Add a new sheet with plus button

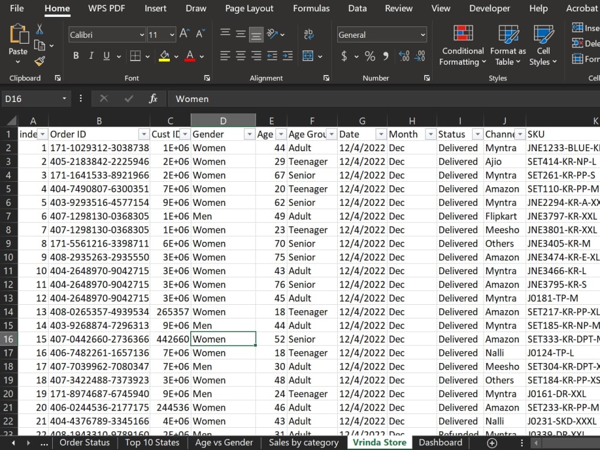point(492,443)
